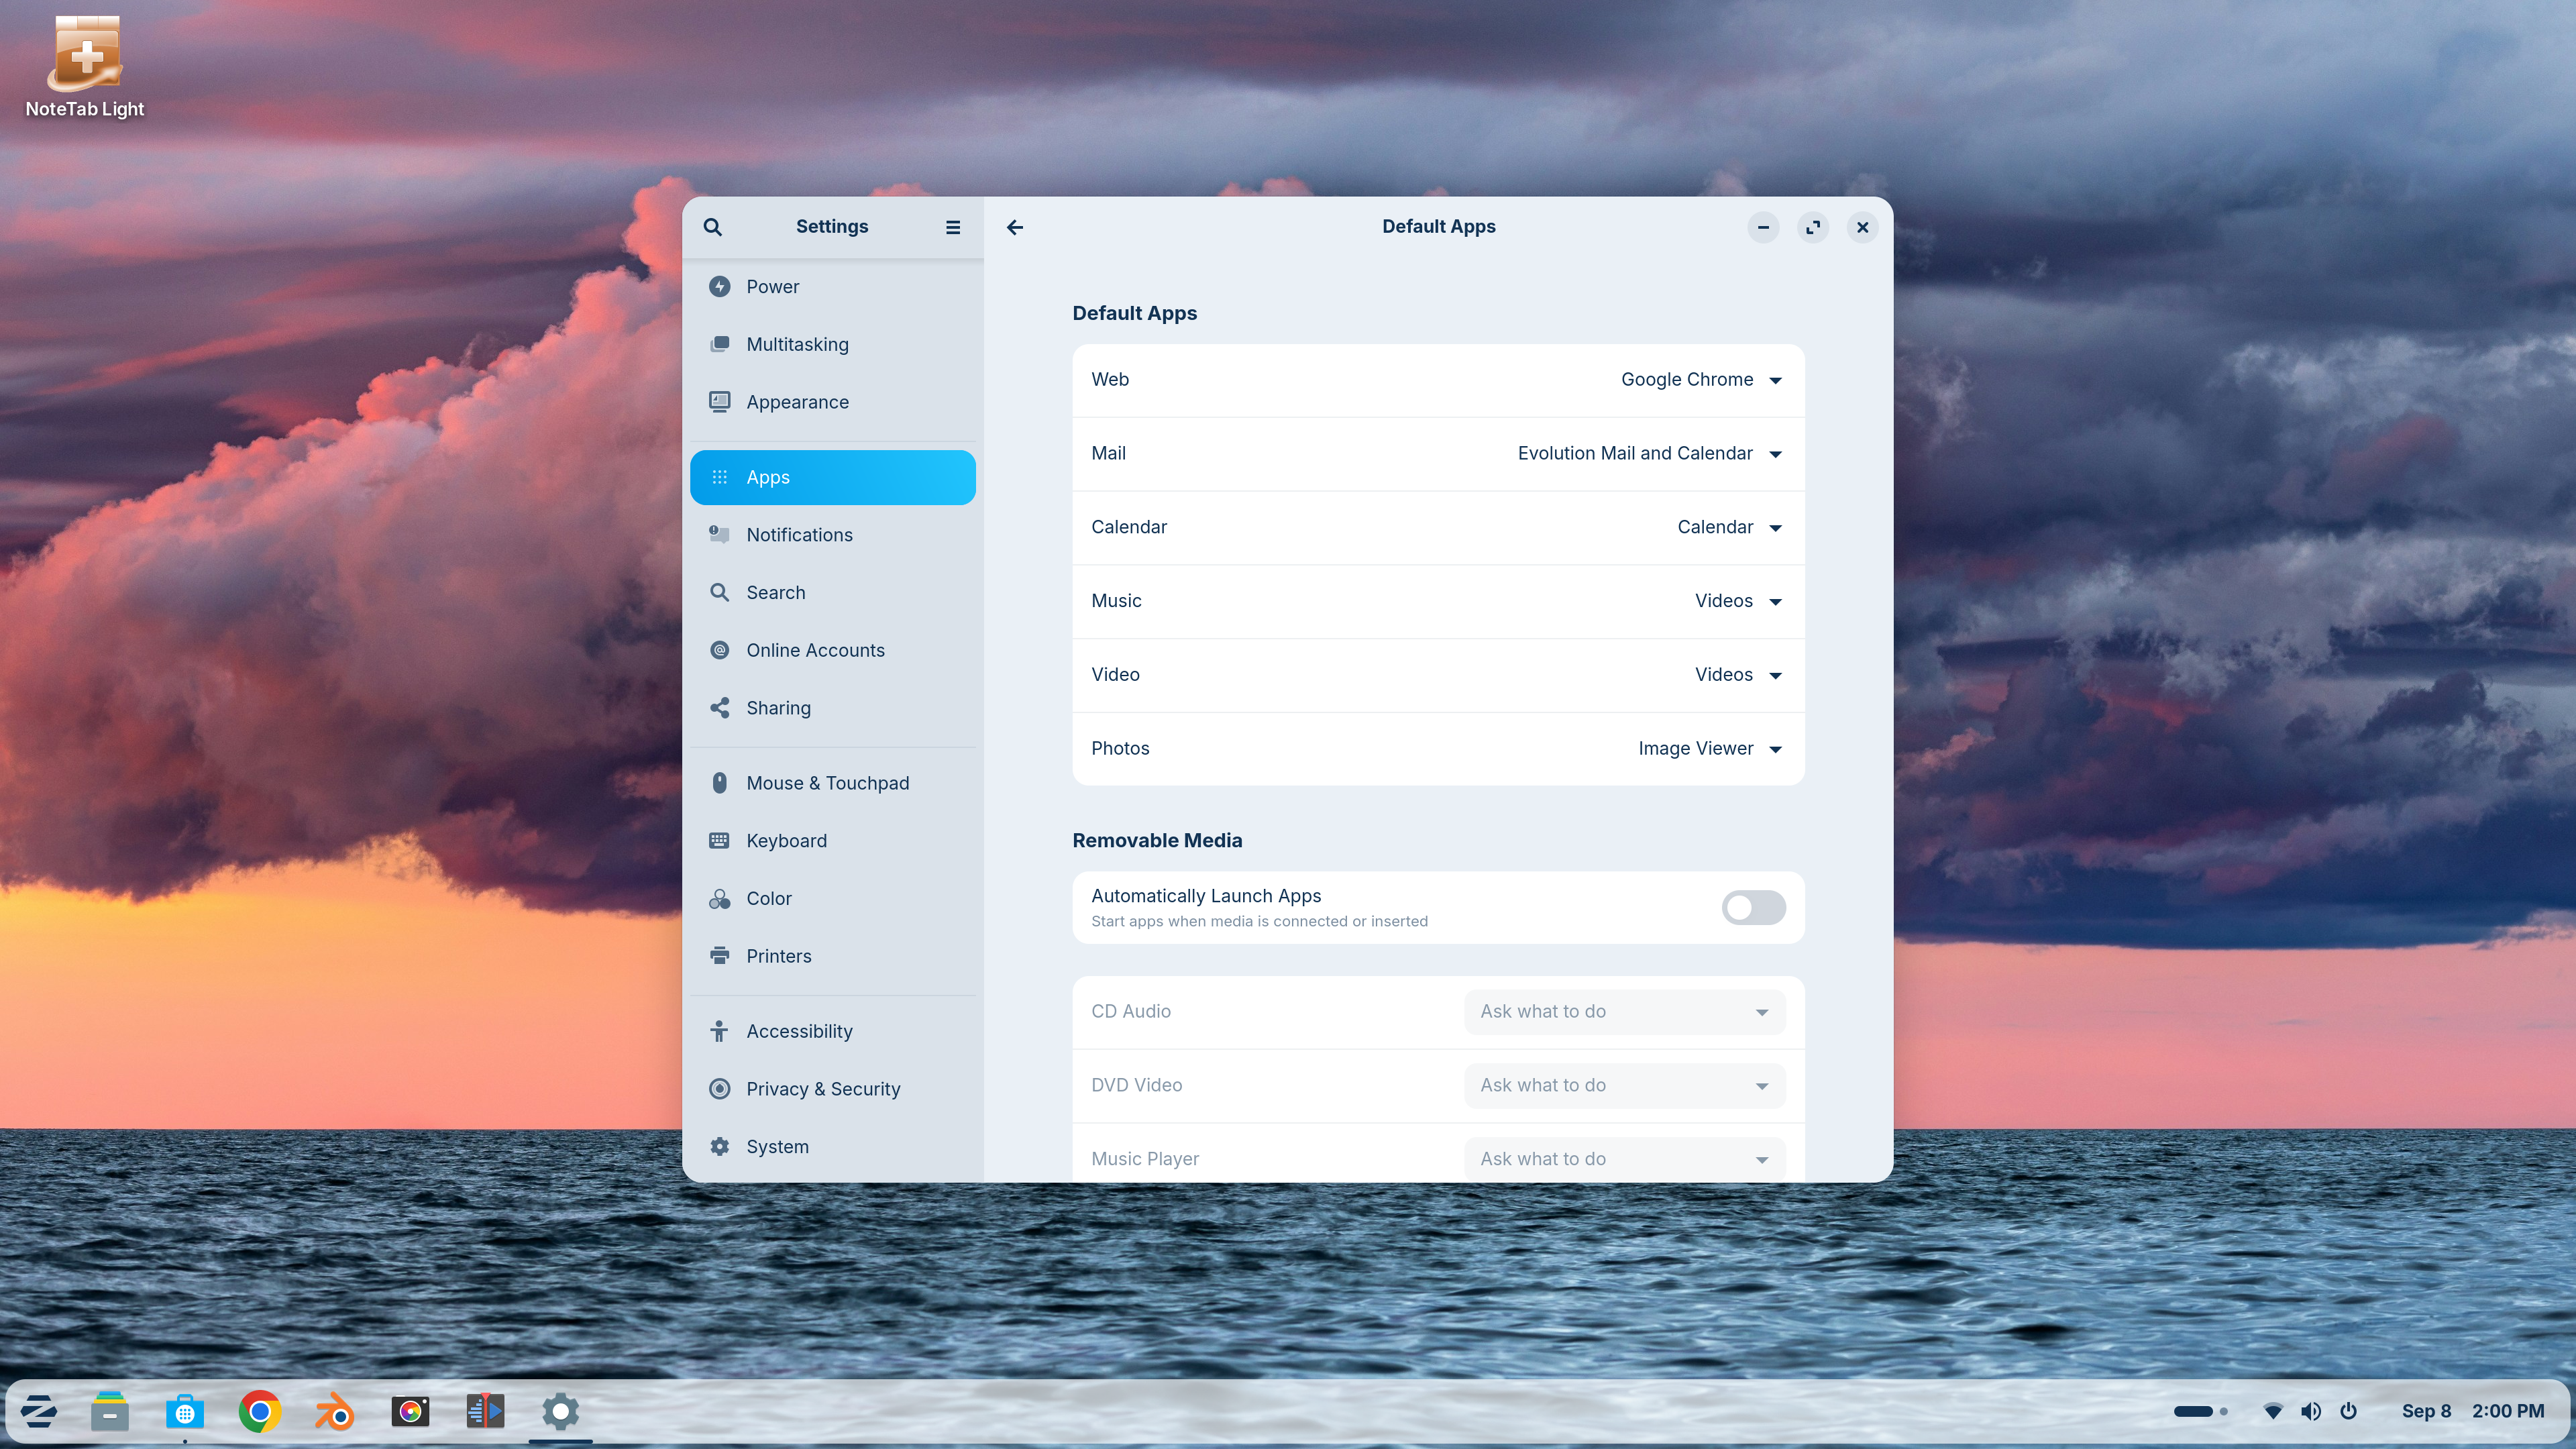Screen dimensions: 2576x1449
Task: Open Keyboard settings panel
Action: (x=832, y=840)
